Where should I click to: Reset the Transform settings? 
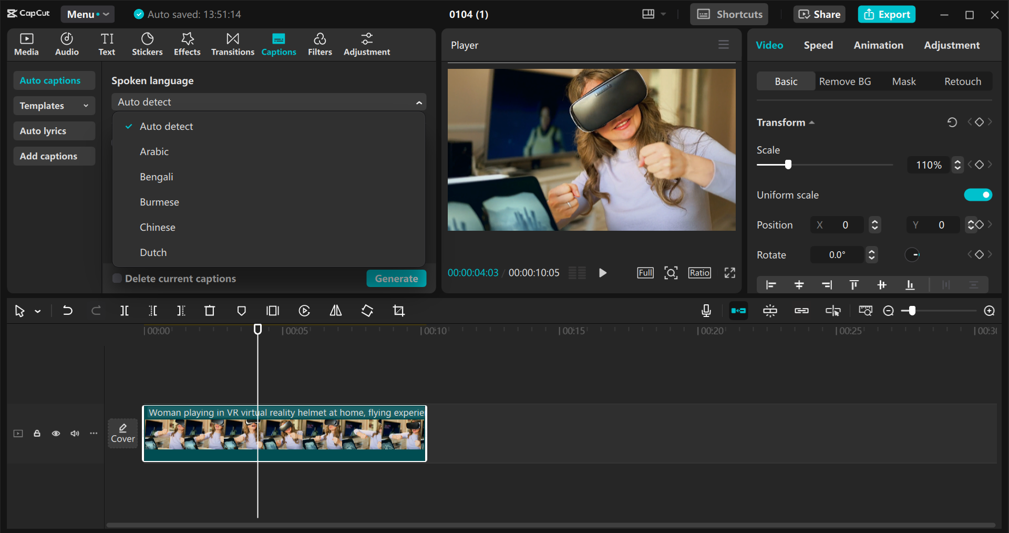pos(952,122)
